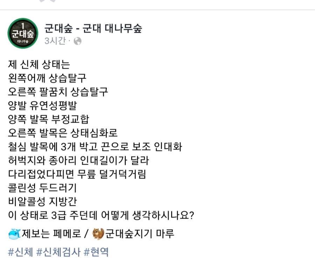Click the 군대숲지기 마루 text

140,234
